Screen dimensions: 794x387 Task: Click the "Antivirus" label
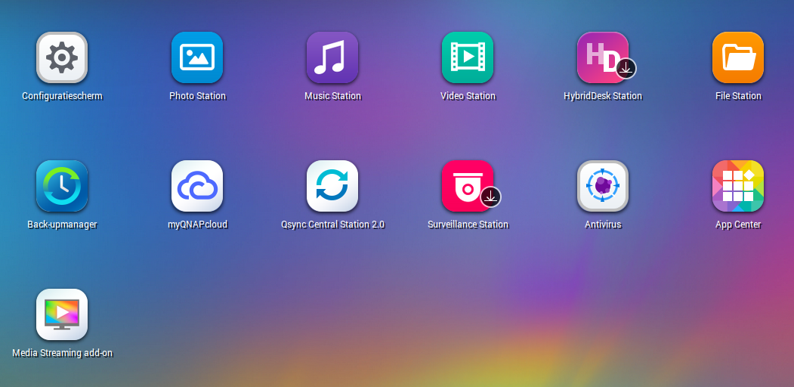click(x=603, y=224)
